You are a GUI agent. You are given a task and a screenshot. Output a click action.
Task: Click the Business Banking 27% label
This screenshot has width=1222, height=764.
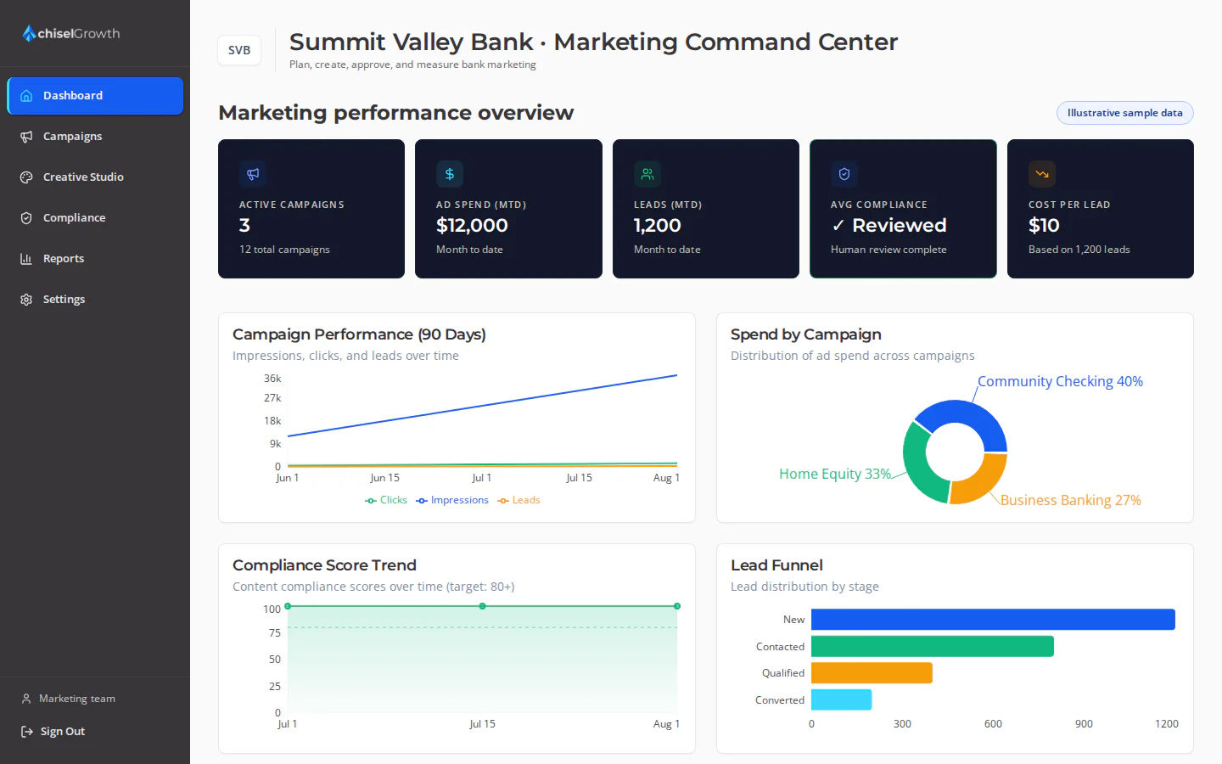pyautogui.click(x=1070, y=500)
